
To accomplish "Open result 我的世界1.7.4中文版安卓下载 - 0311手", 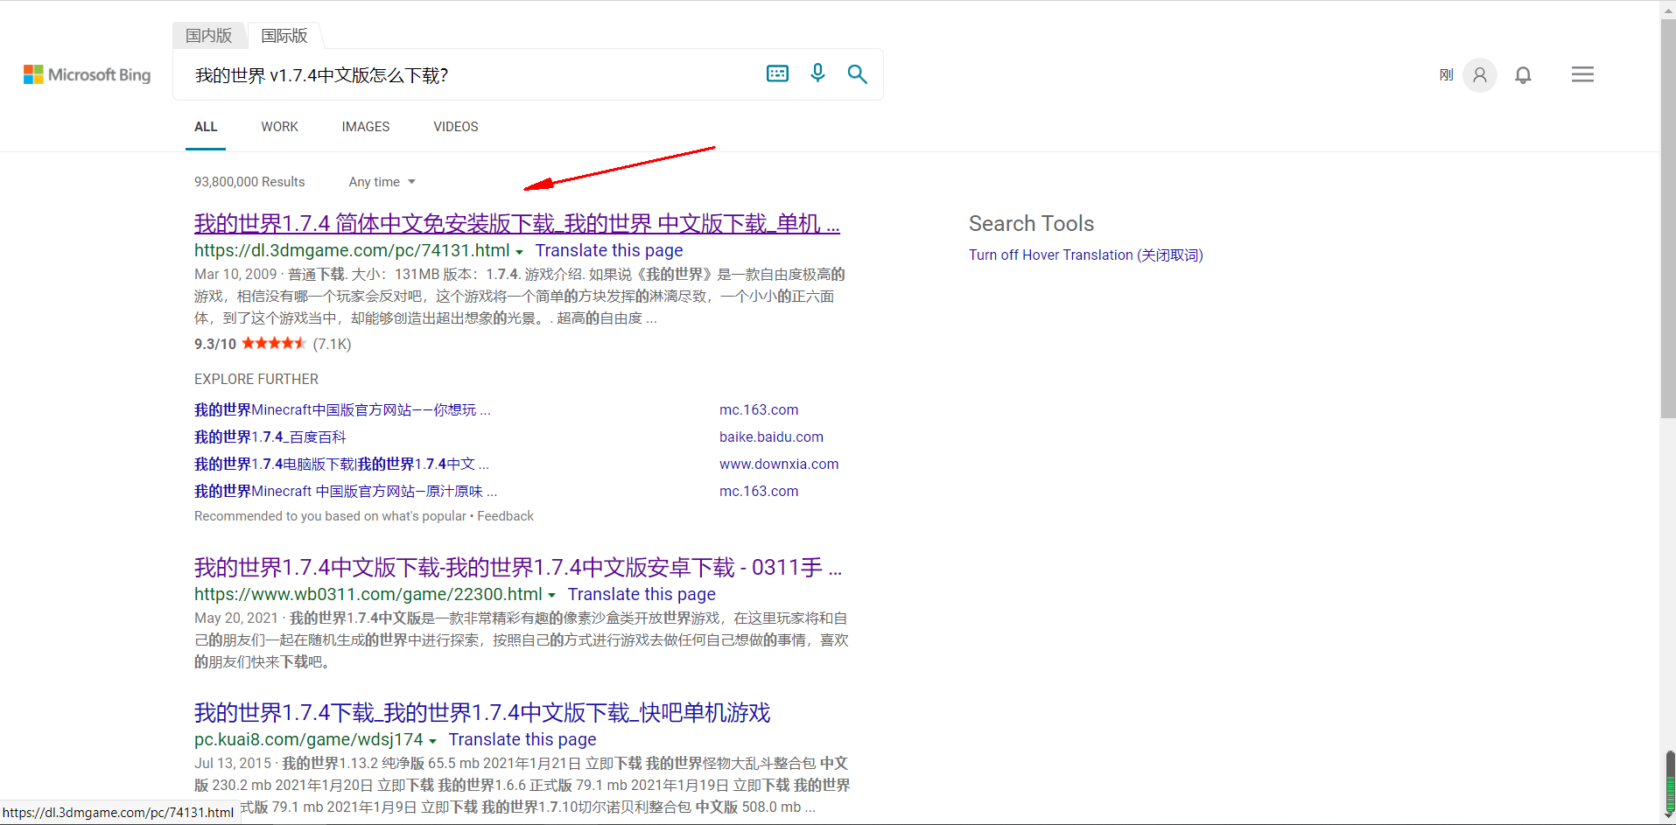I will click(x=518, y=568).
